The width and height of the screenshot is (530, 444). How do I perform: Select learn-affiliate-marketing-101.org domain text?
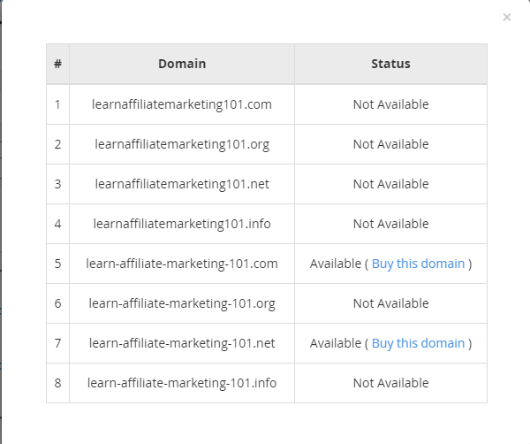[x=182, y=303]
